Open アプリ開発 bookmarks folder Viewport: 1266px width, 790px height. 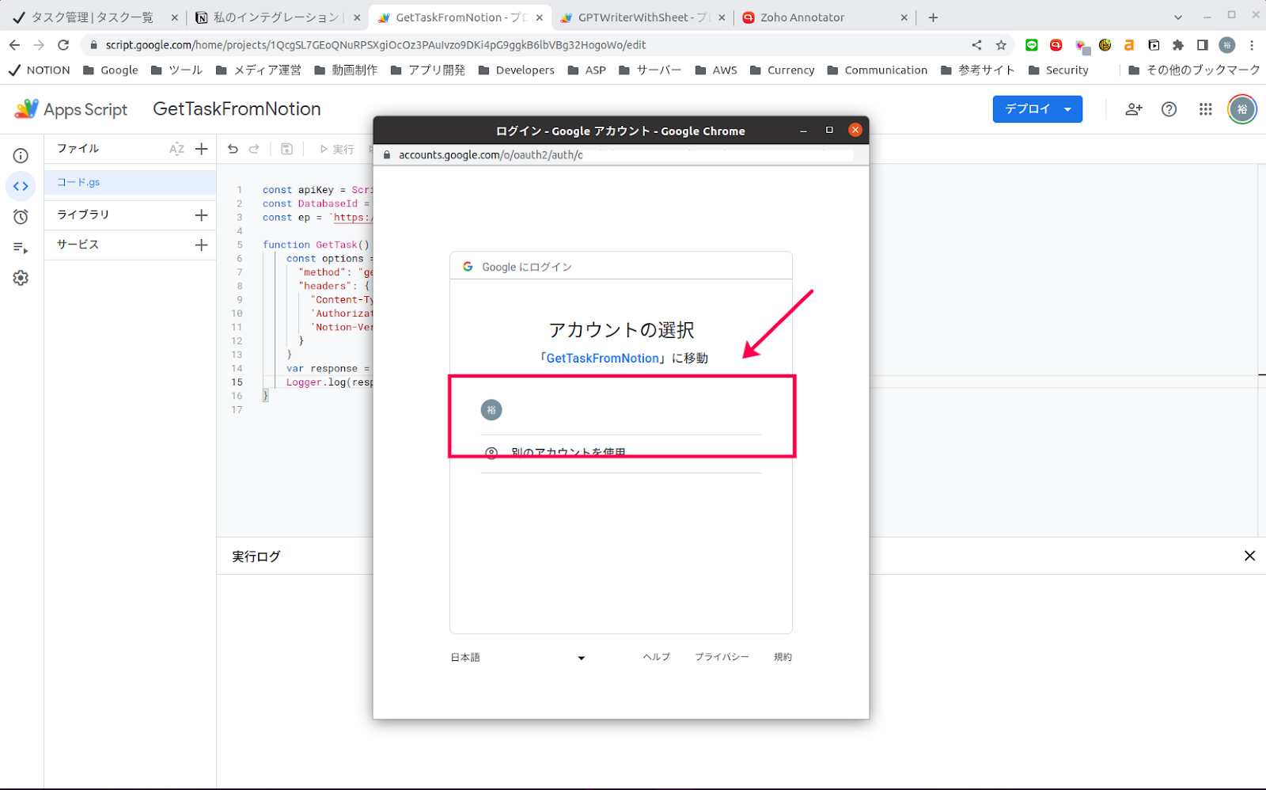(428, 70)
